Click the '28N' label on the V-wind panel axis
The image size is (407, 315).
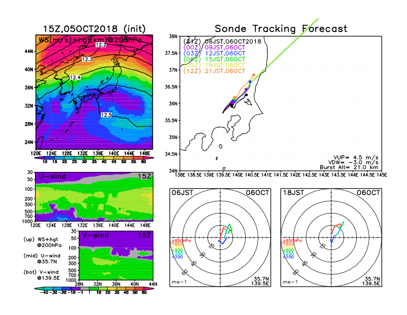(x=79, y=284)
